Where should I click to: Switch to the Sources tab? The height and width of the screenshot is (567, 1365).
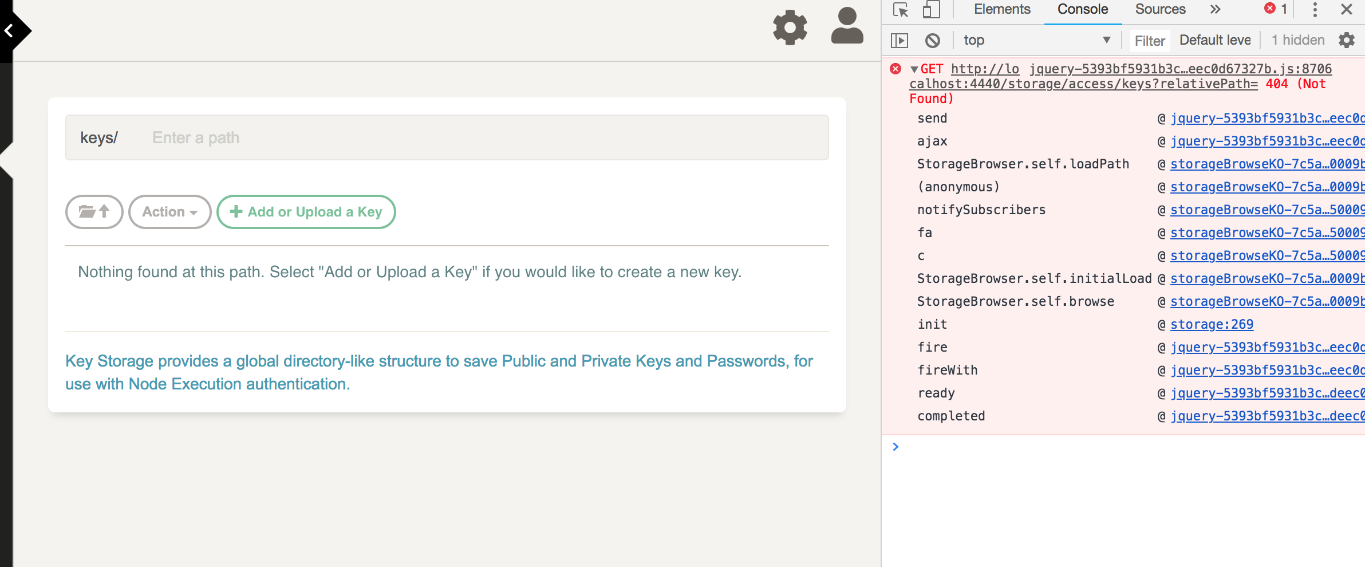pyautogui.click(x=1159, y=9)
